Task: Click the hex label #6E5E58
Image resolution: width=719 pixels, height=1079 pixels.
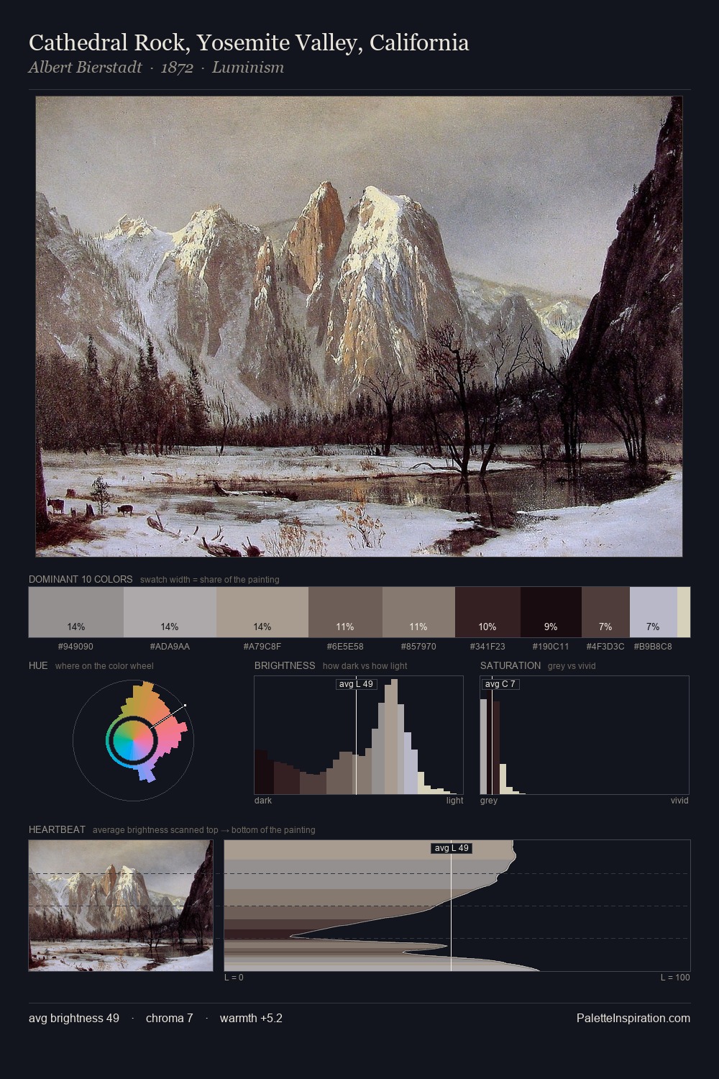Action: 345,647
